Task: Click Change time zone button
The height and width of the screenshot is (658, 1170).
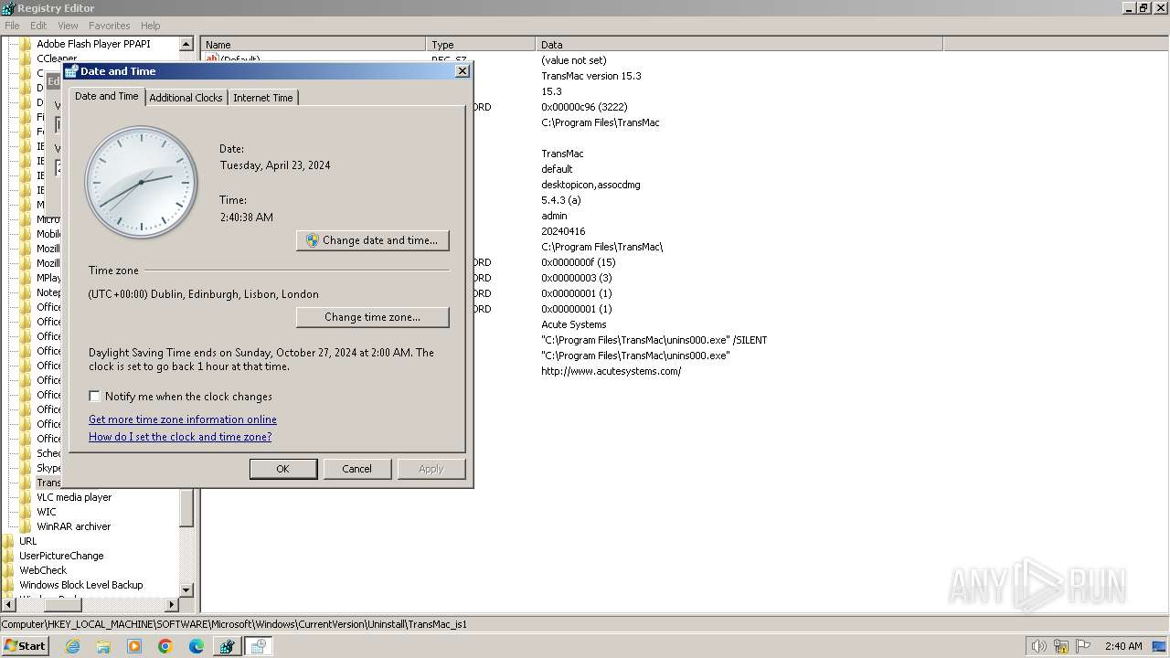Action: (x=373, y=317)
